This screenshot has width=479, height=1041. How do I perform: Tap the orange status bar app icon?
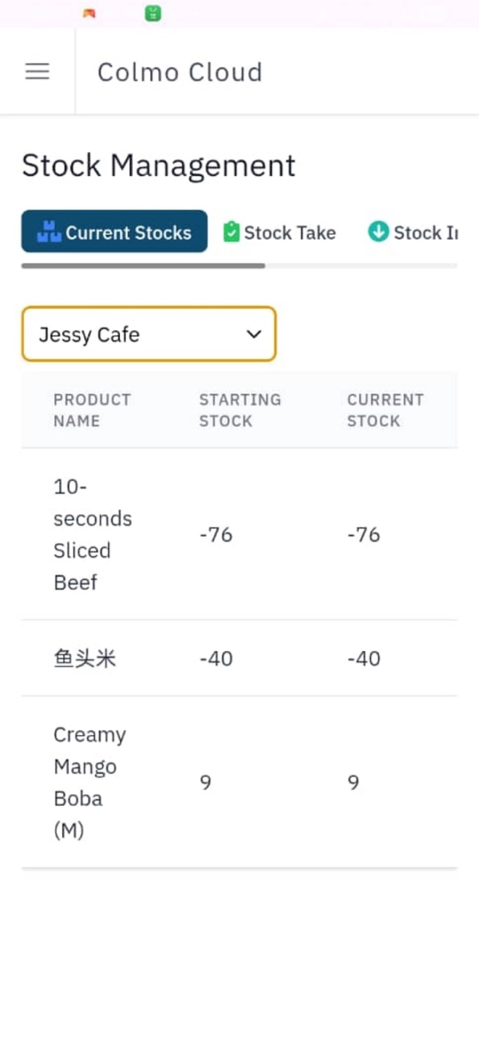[x=89, y=13]
